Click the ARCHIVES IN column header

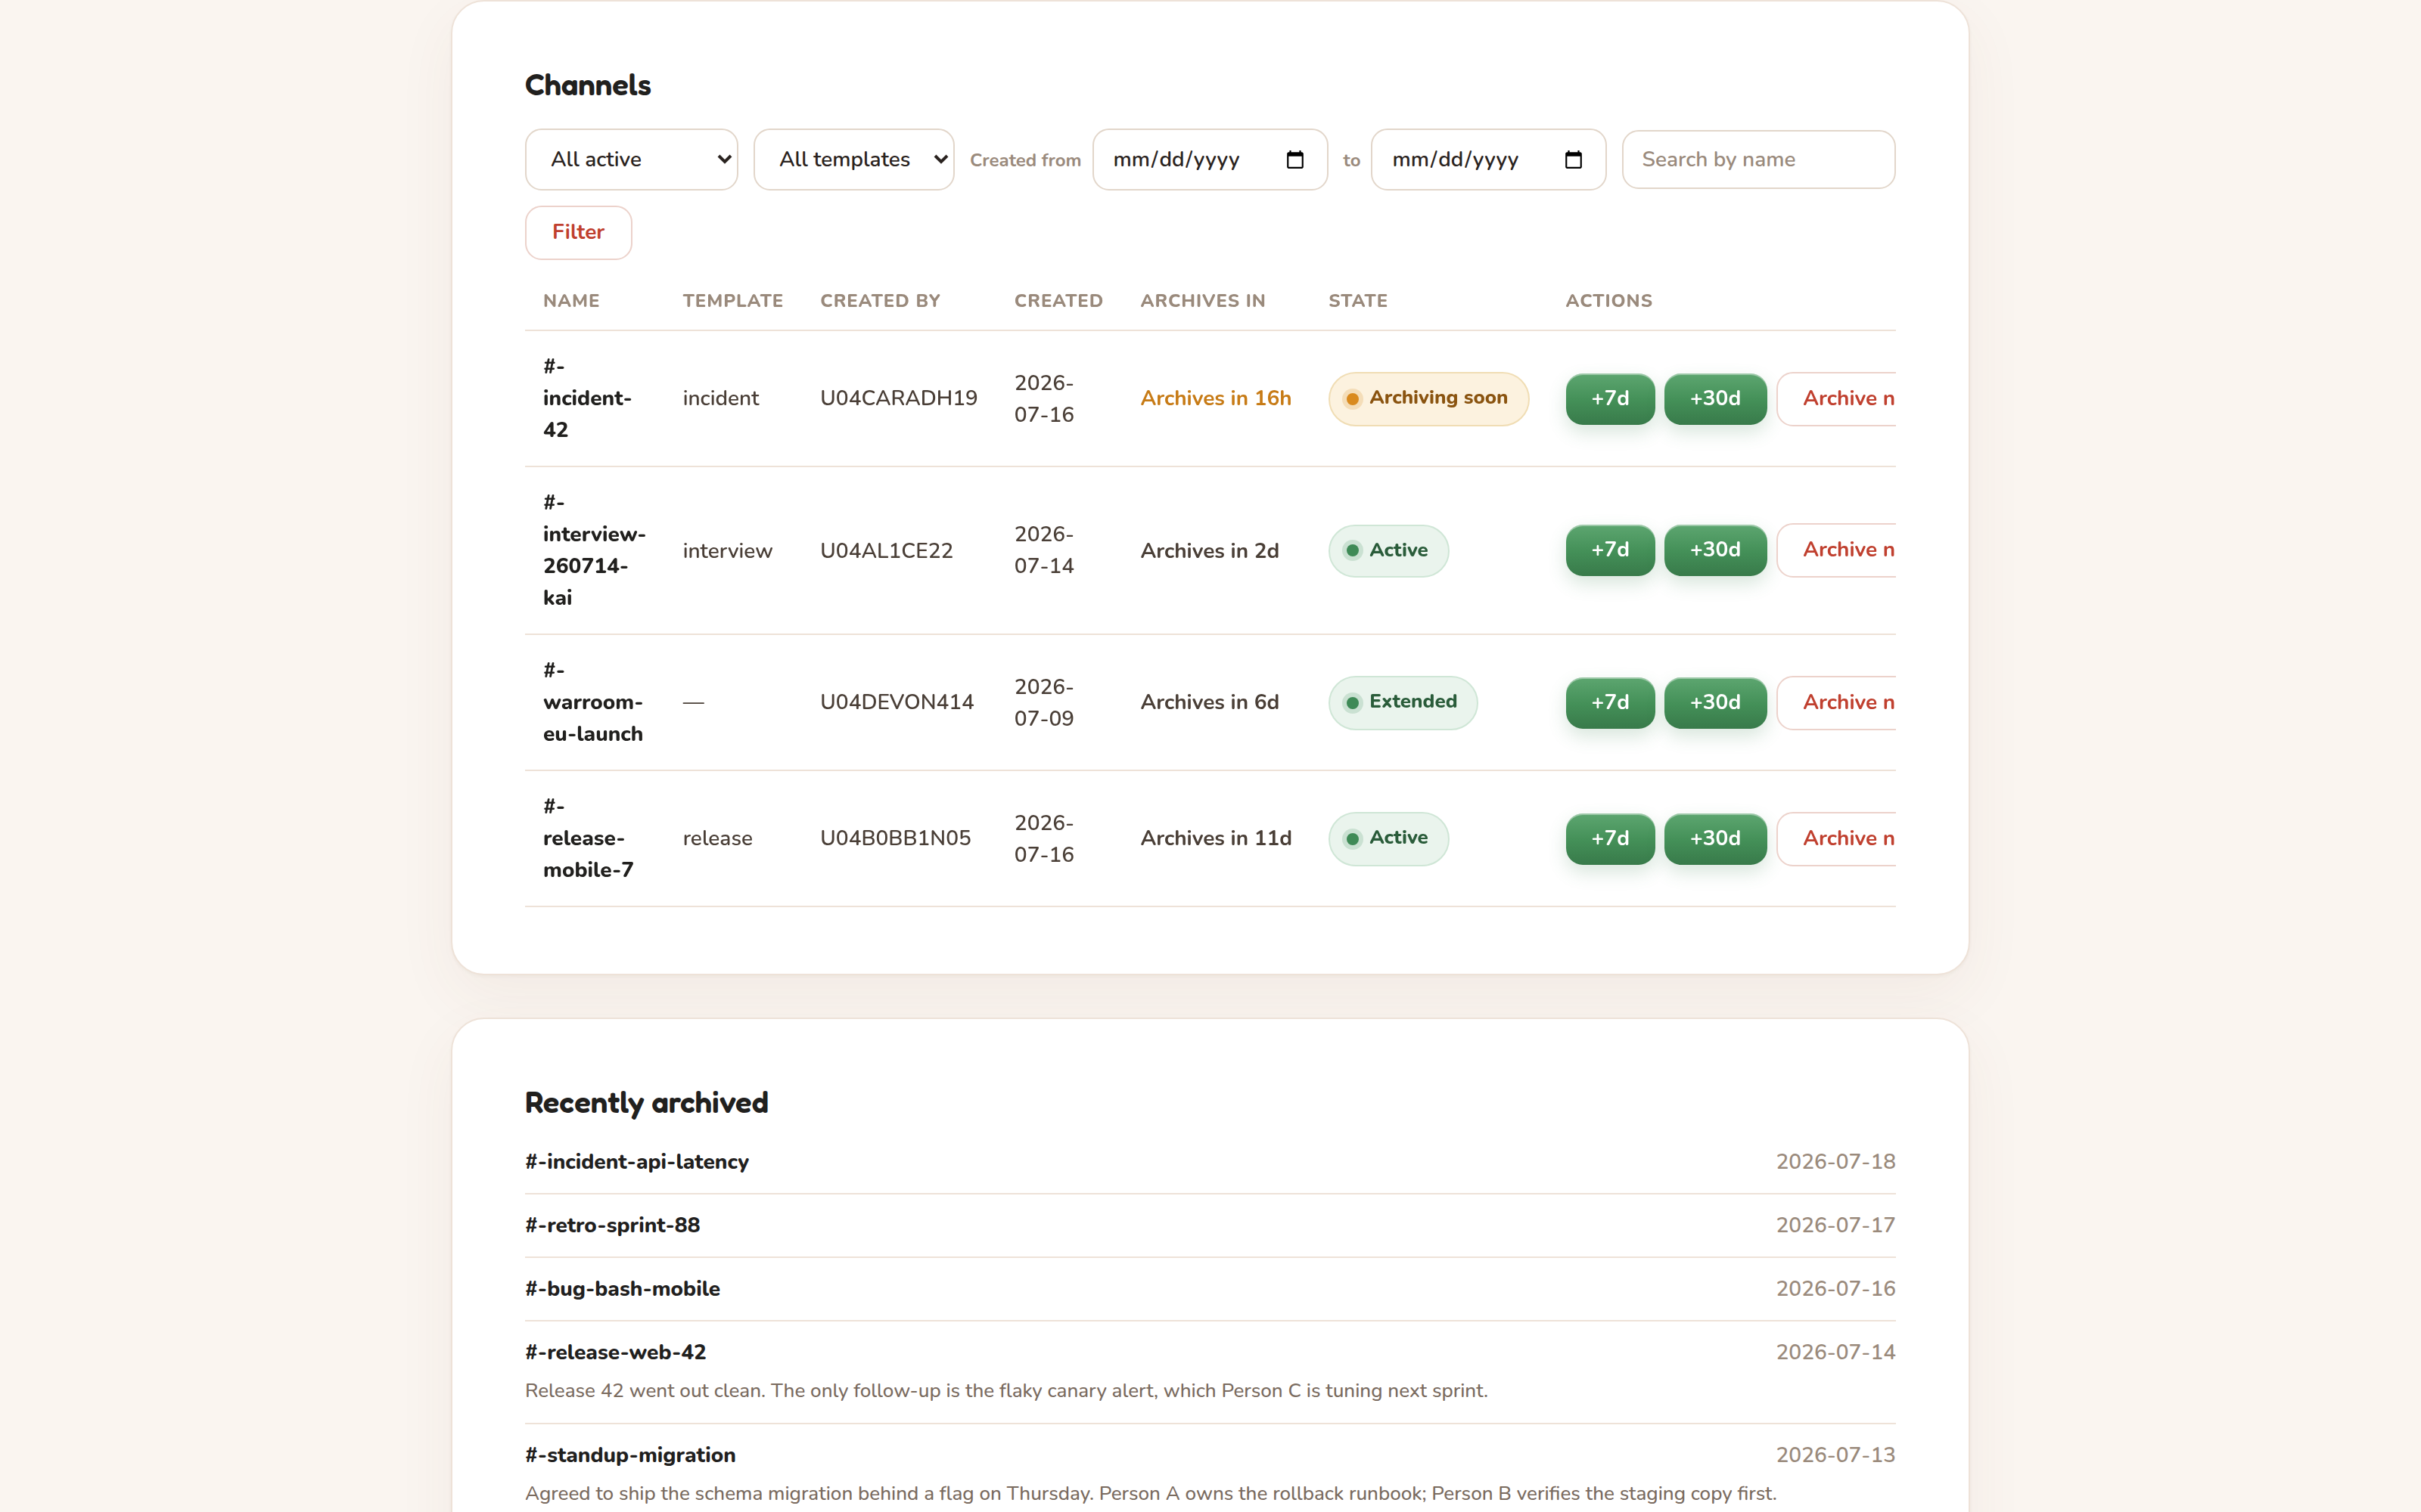pos(1202,301)
